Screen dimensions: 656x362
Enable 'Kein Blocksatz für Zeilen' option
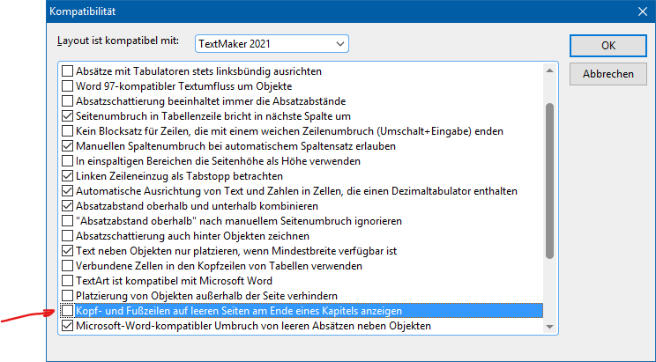click(x=67, y=130)
